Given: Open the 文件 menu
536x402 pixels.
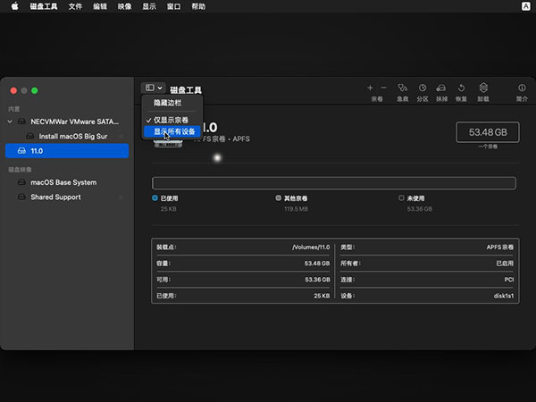Looking at the screenshot, I should (75, 6).
